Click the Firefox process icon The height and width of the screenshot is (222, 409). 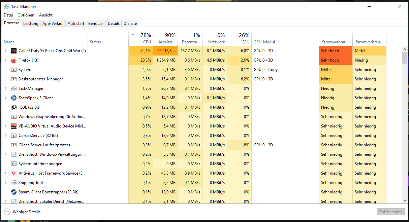pos(14,60)
